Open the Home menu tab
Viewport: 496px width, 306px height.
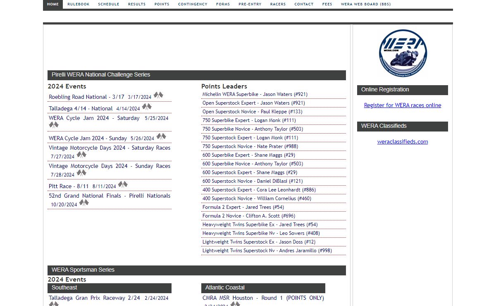(53, 4)
